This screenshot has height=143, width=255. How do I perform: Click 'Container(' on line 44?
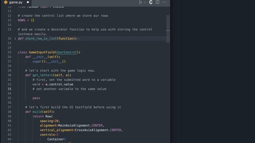(56, 139)
